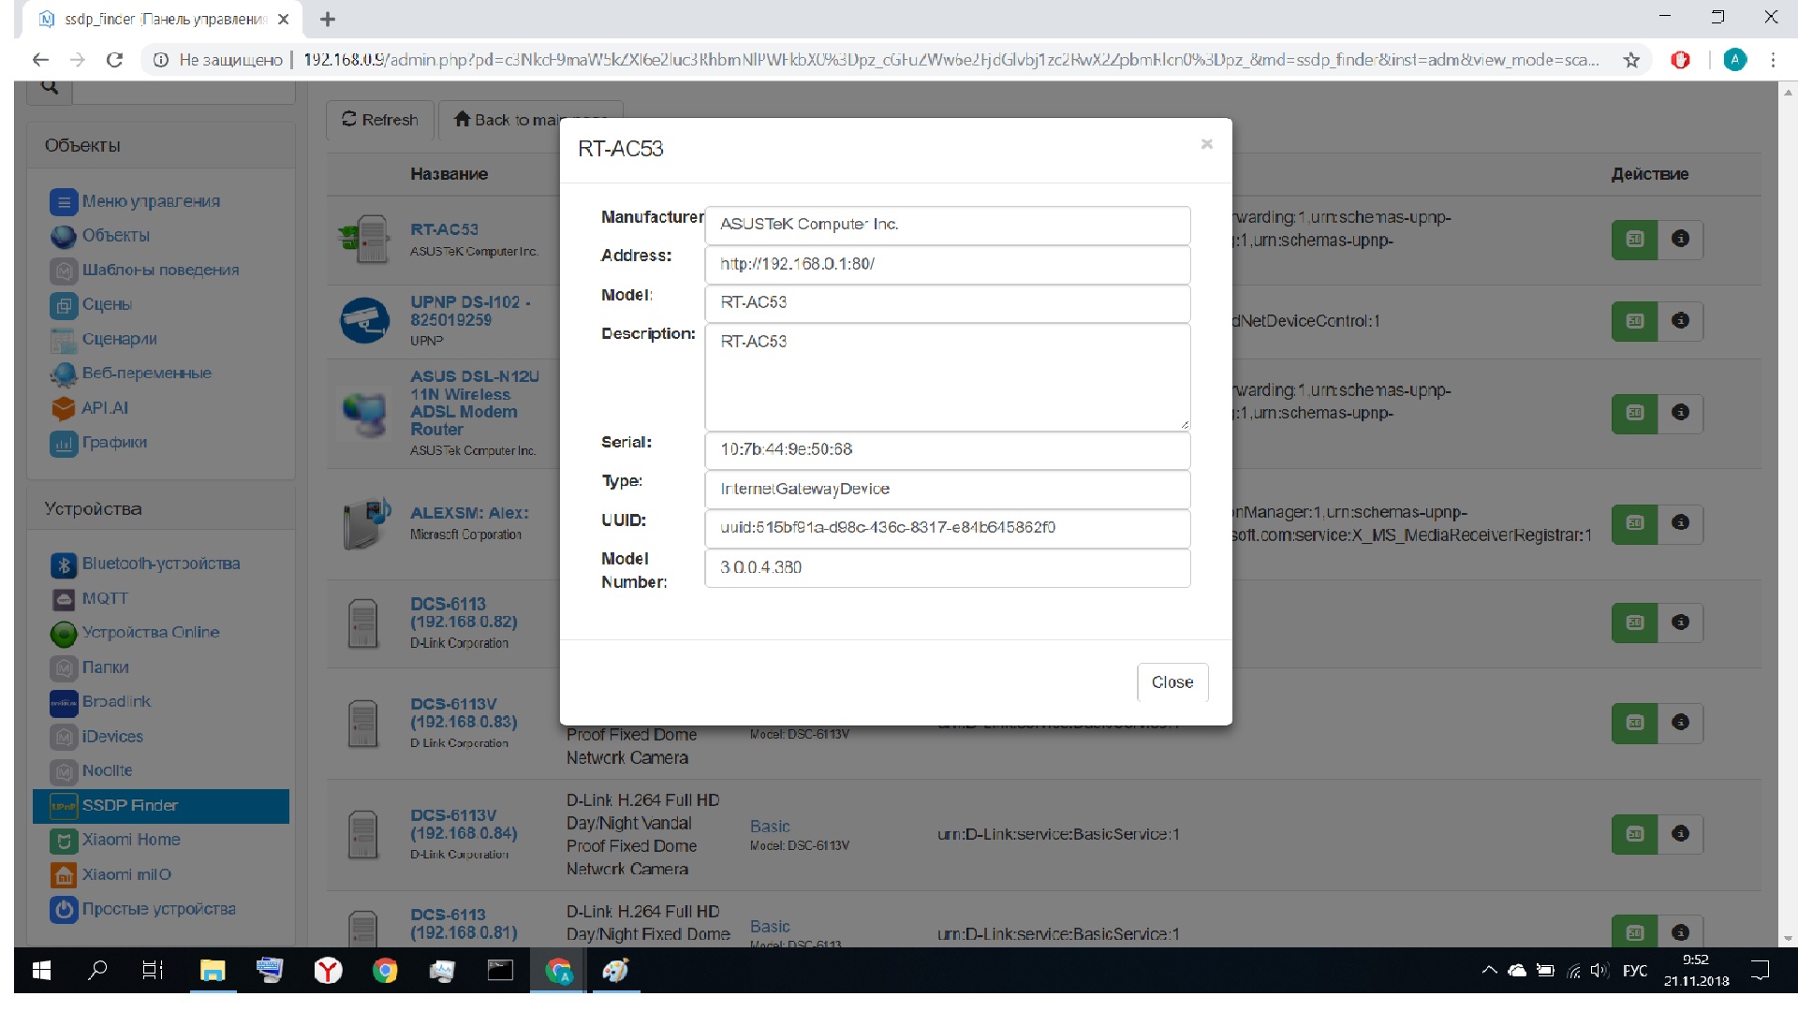Close the RT-AC53 dialog with X
1798x1011 pixels.
click(x=1206, y=144)
